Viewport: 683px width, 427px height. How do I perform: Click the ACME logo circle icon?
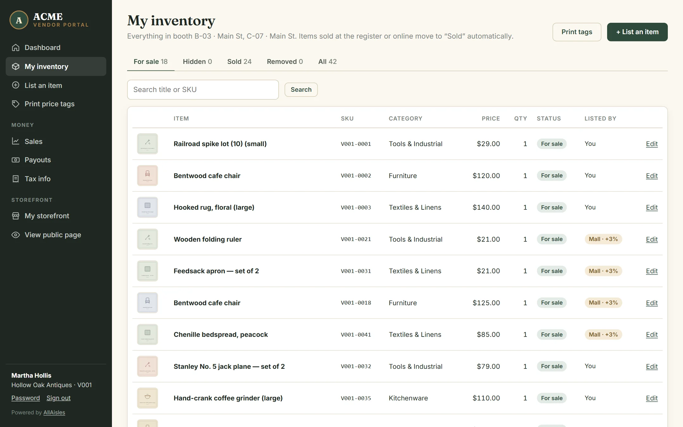[19, 20]
